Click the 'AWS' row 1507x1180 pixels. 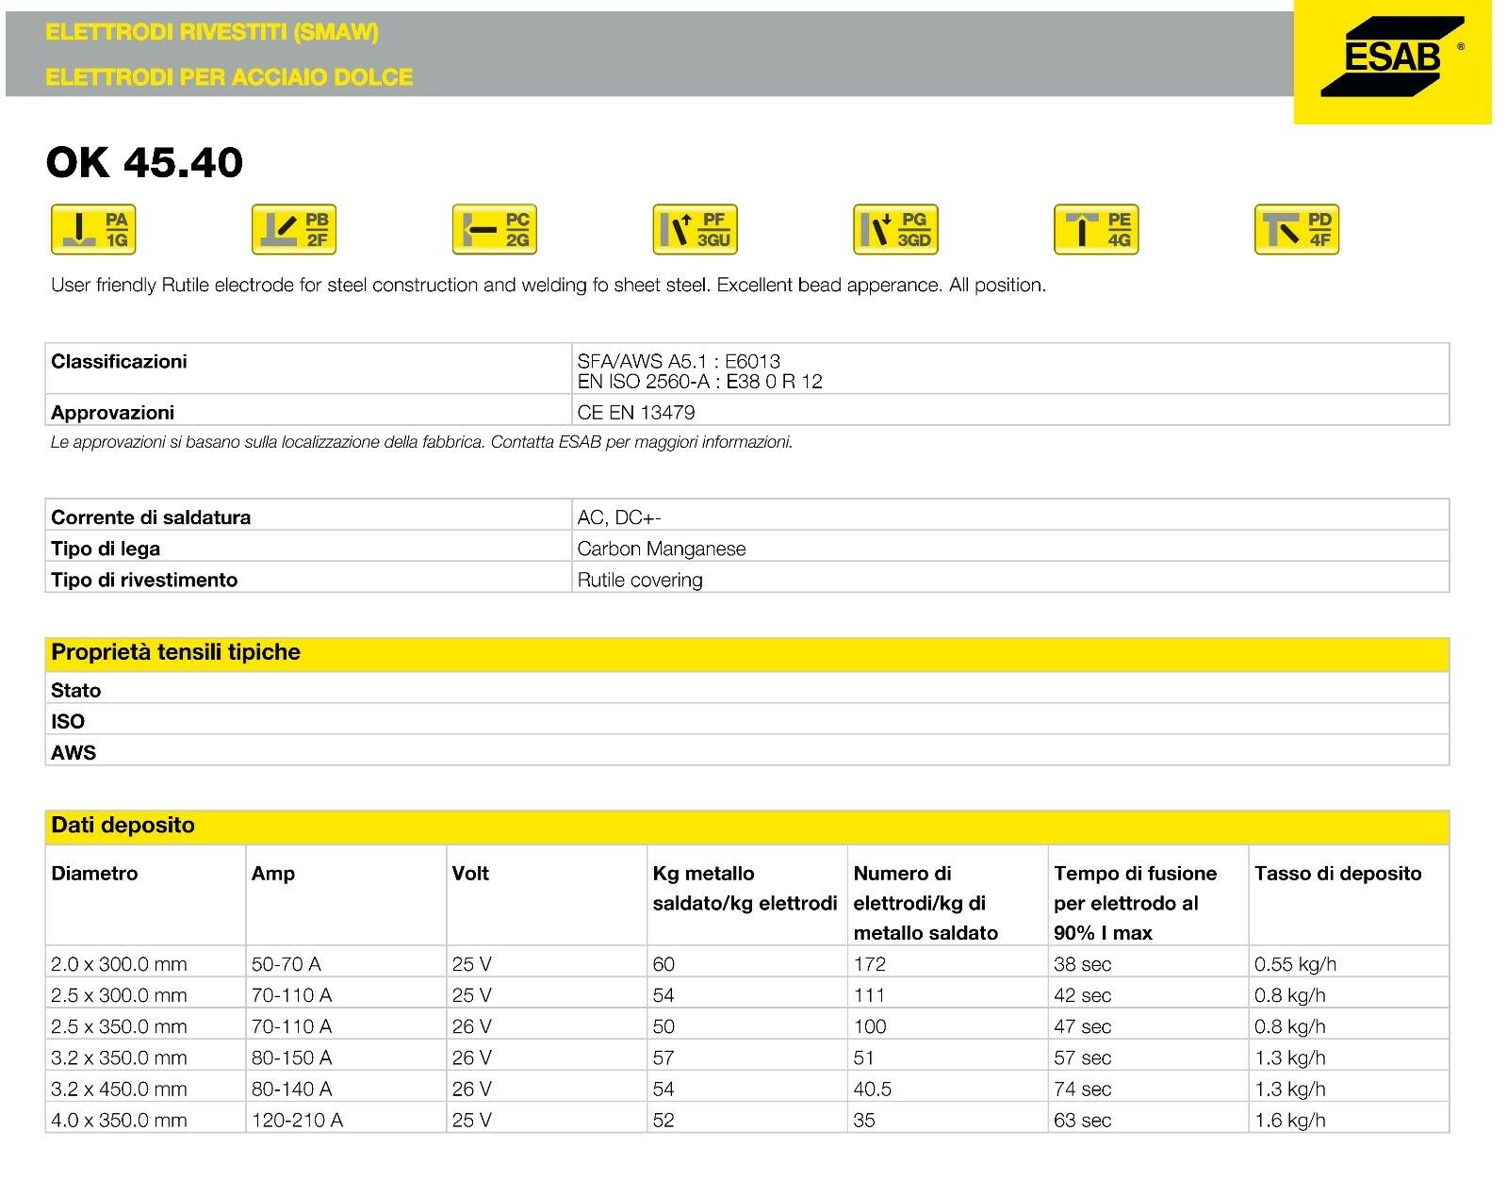click(x=747, y=751)
